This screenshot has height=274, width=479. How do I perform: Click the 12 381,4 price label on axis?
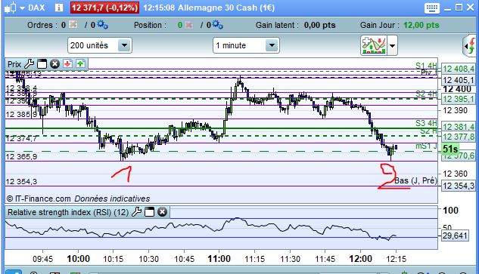click(x=459, y=127)
